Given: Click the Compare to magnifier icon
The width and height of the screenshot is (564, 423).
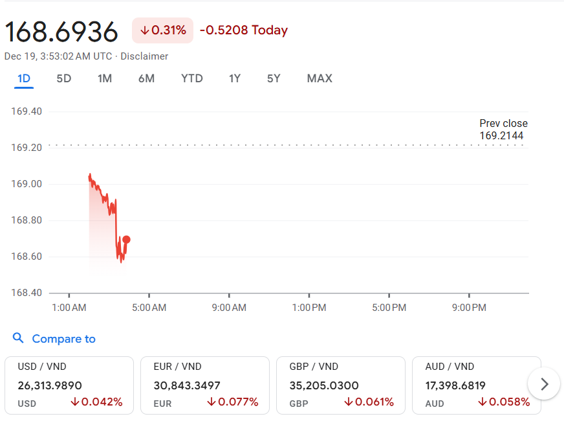Looking at the screenshot, I should 18,338.
